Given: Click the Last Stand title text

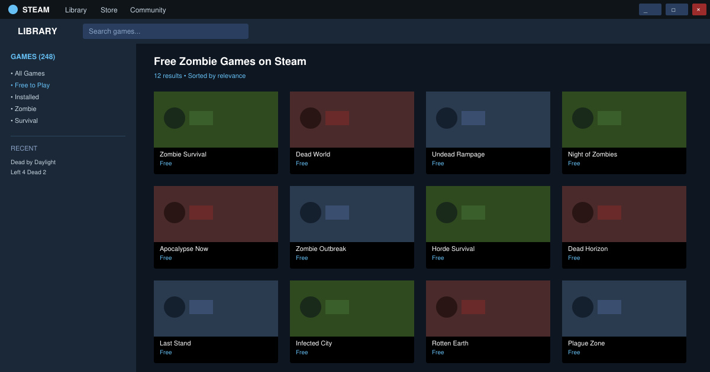Looking at the screenshot, I should point(175,343).
